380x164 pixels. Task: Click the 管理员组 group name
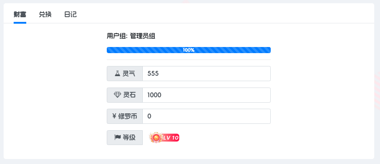coord(142,36)
